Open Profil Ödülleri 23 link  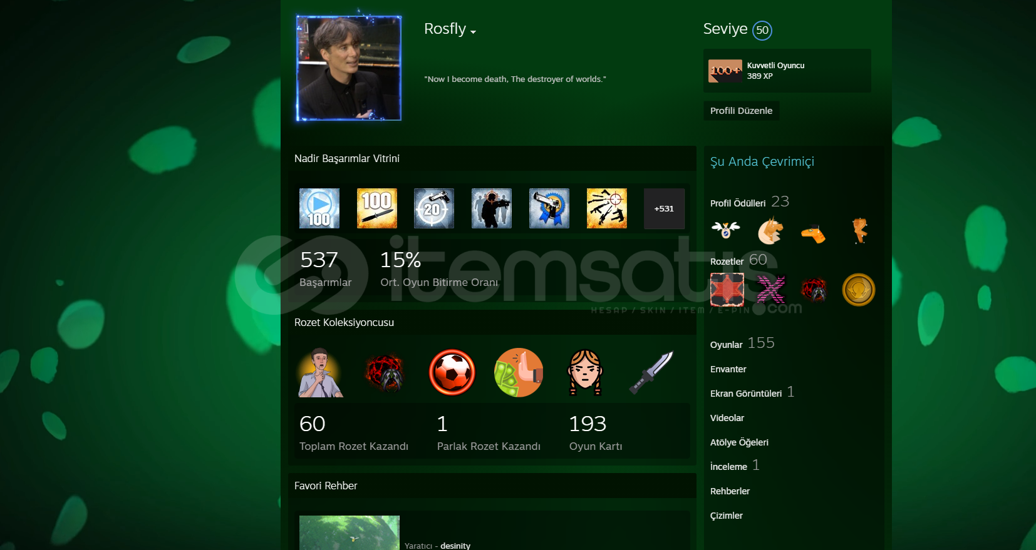(x=750, y=201)
